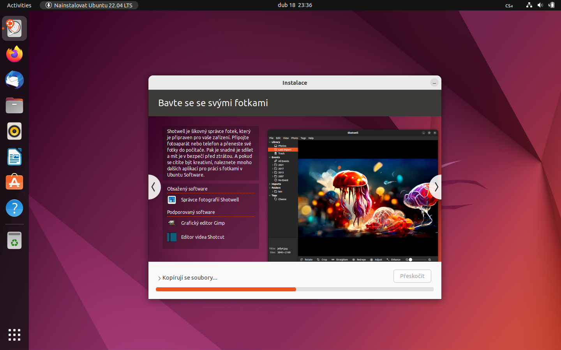Click the Grafický editor Gimp icon
Image resolution: width=561 pixels, height=350 pixels.
click(x=171, y=223)
